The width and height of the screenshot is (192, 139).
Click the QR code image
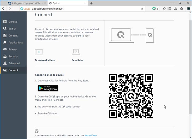pos(131,96)
